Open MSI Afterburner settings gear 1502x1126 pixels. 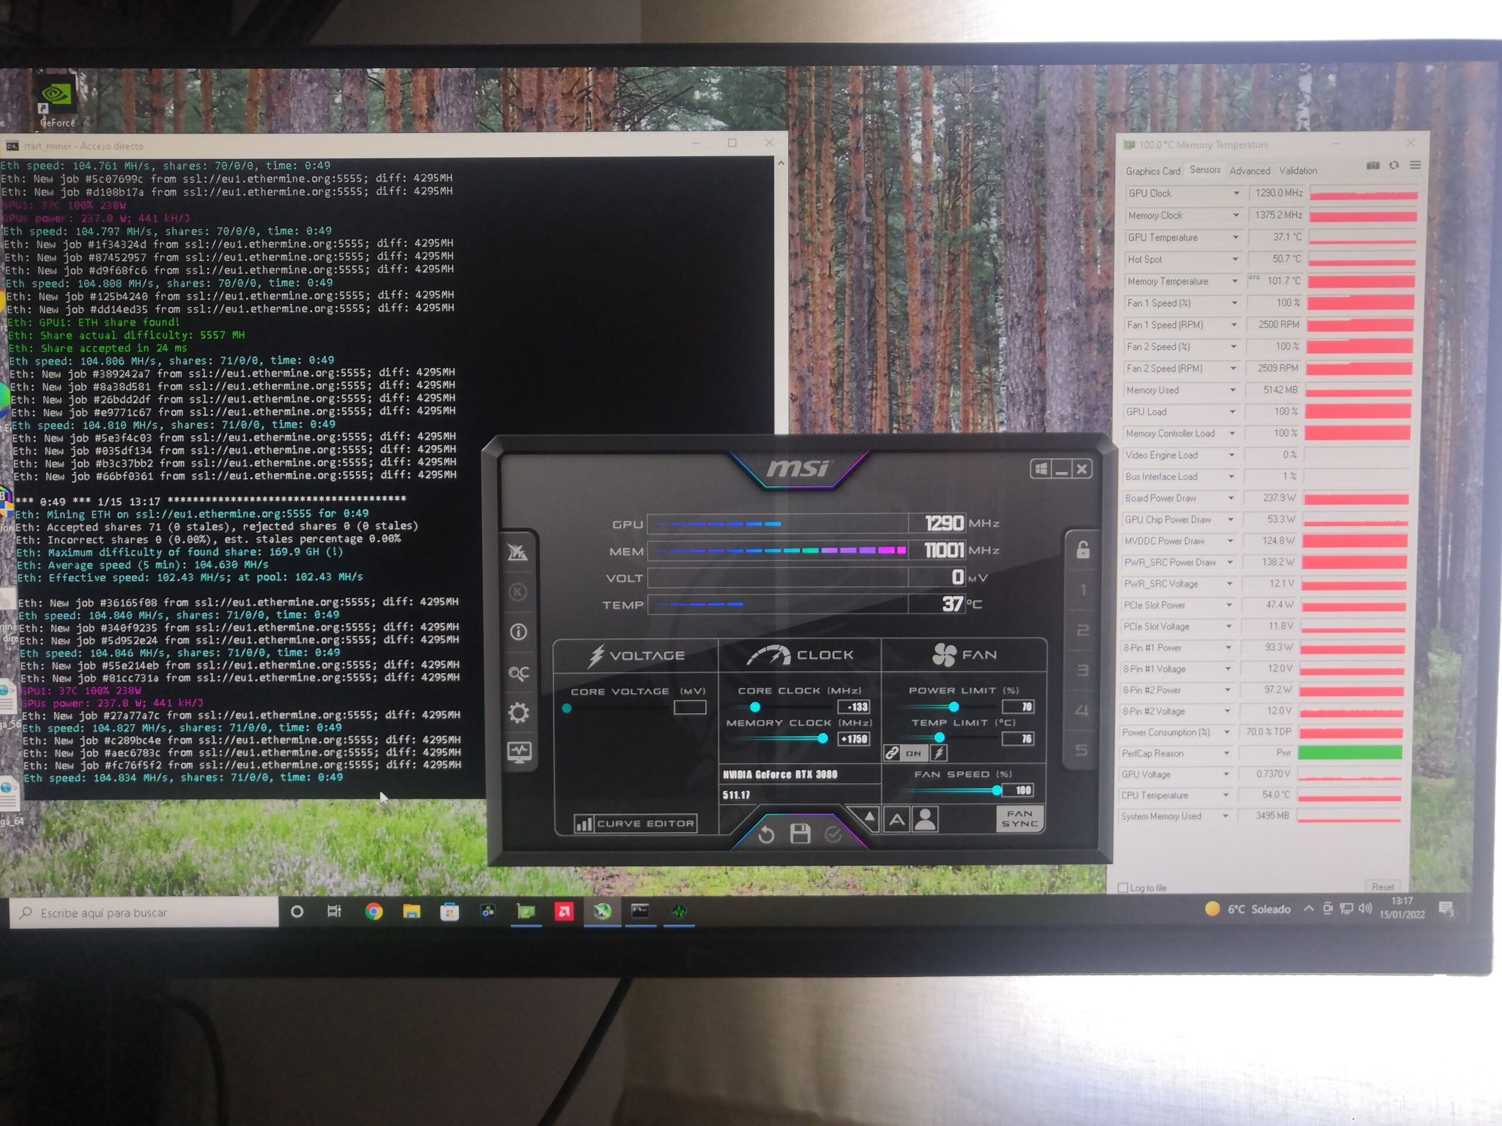tap(518, 713)
